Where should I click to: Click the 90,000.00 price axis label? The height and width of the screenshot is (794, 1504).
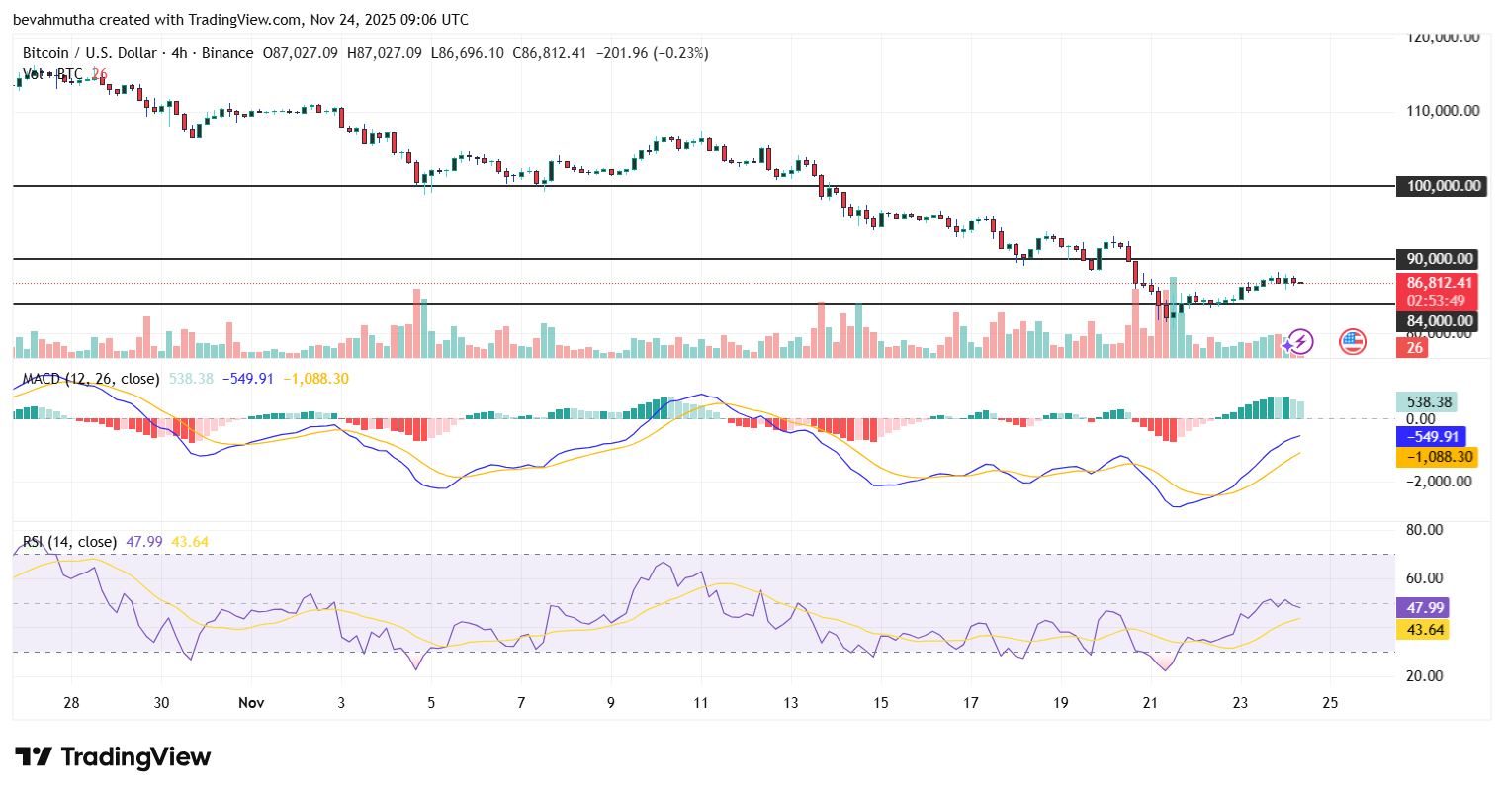click(x=1435, y=258)
